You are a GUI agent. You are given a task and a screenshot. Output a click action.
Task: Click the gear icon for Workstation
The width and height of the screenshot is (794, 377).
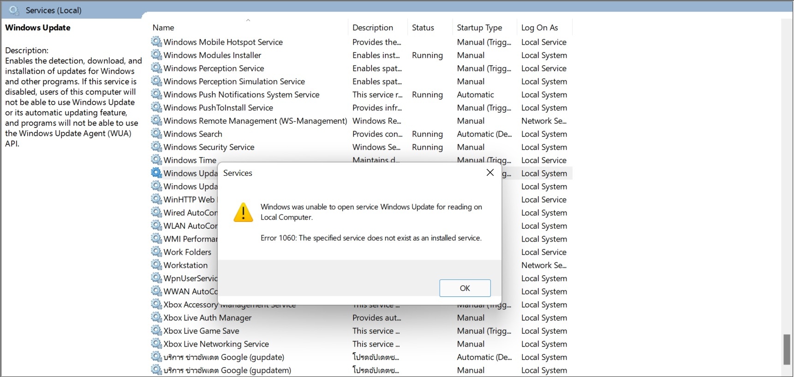156,265
